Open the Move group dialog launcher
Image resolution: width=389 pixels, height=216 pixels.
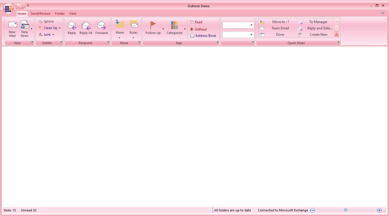[x=139, y=42]
